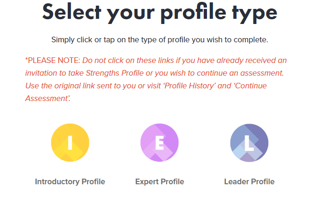318x204 pixels.
Task: Click the white letter L in blue badge
Action: pos(249,143)
